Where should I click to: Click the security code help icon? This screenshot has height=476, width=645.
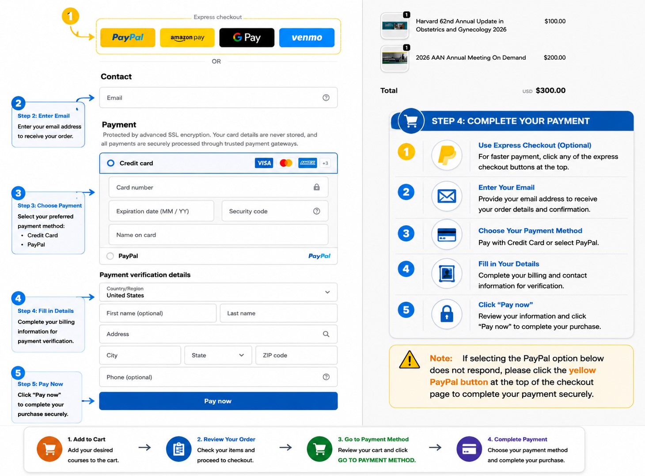(317, 211)
